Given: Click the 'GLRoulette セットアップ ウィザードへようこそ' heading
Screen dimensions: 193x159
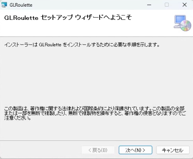Looking at the screenshot, I should 68,18.
